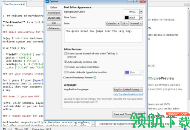
Task: Maximize the Options dialog
Action: [137, 1]
